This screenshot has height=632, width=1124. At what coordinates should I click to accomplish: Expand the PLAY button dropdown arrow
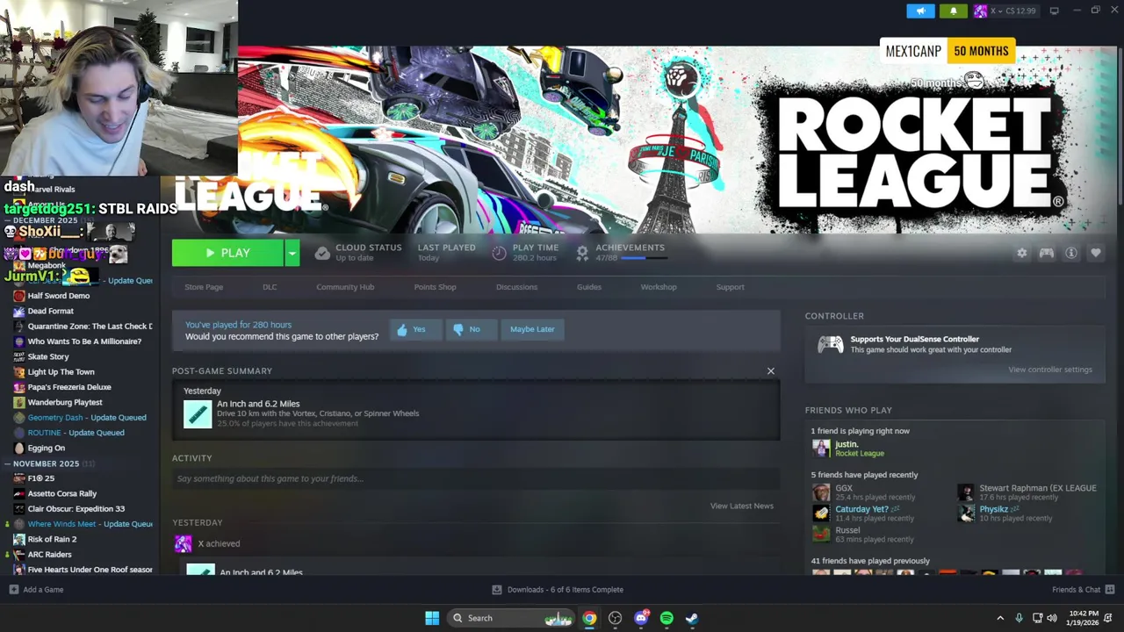pyautogui.click(x=292, y=253)
